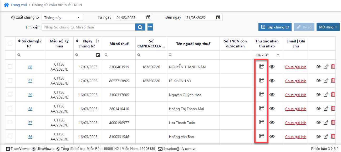Viewport: 341px width, 152px height.
Task: Click in the Tìm kiếm search input
Action: pyautogui.click(x=89, y=27)
